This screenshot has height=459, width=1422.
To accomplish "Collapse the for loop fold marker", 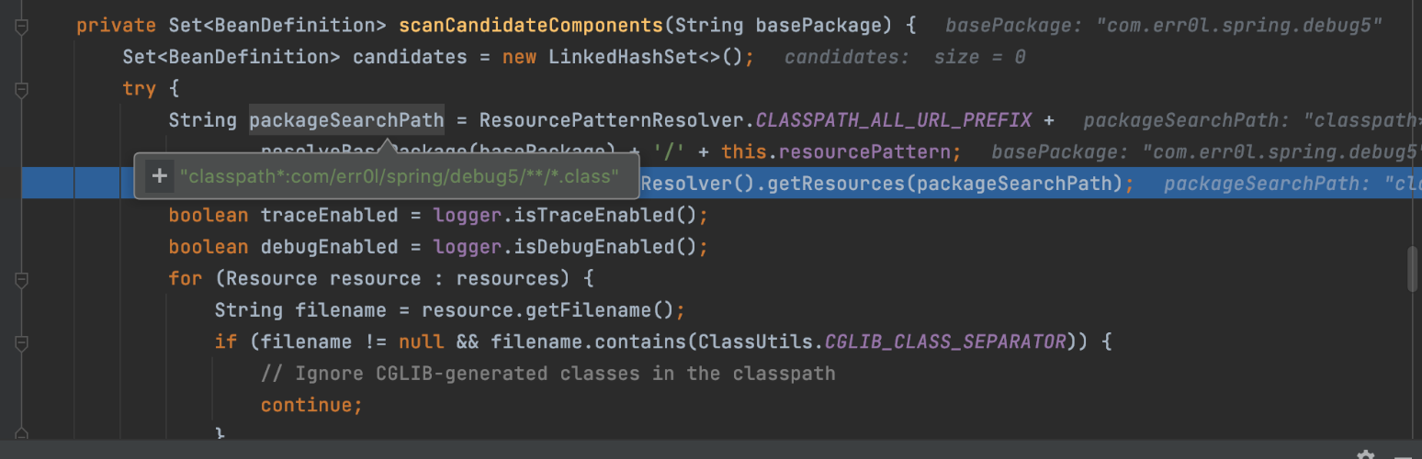I will (x=22, y=279).
